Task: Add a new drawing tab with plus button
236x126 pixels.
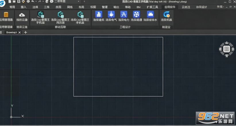Action: point(26,32)
